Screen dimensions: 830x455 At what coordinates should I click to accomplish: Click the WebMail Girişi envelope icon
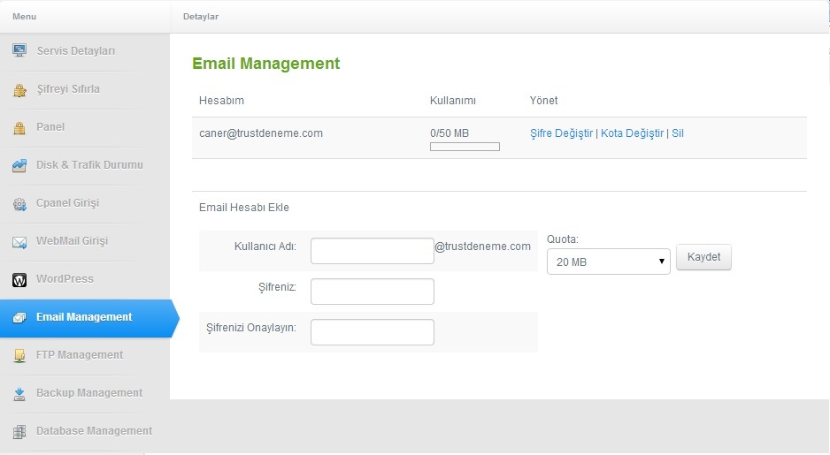(x=19, y=243)
